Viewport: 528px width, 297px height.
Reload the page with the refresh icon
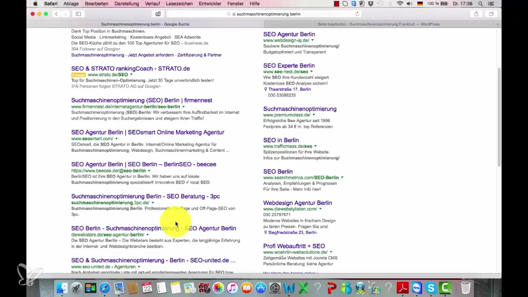pos(357,14)
